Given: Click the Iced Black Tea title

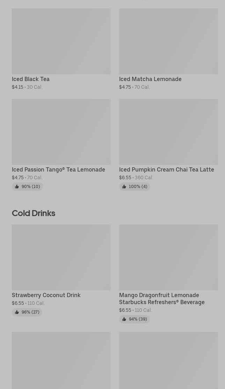Looking at the screenshot, I should [x=31, y=79].
